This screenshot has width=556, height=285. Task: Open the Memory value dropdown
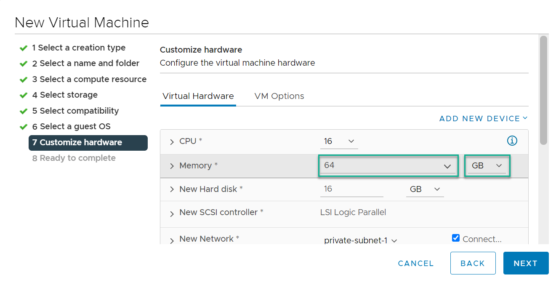(388, 166)
